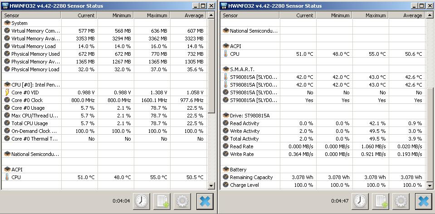Click the Minimum column header in left window

(x=115, y=15)
